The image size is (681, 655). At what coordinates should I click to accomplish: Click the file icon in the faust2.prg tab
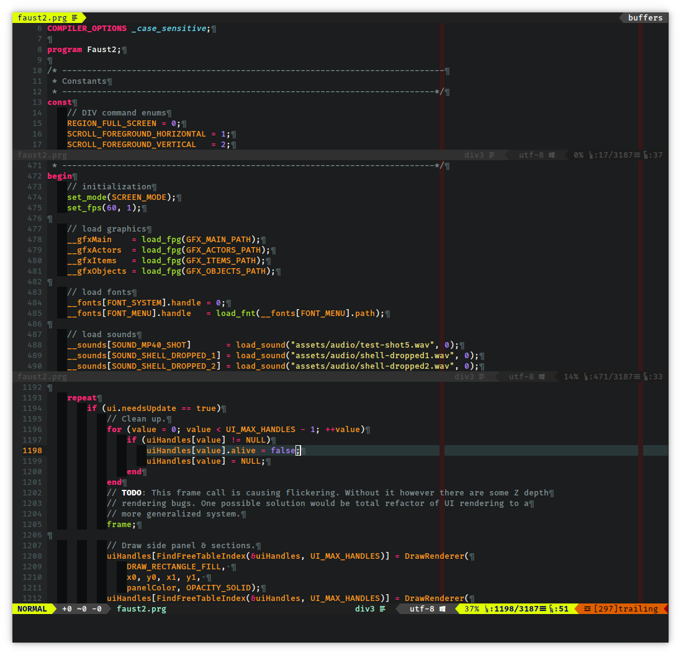(x=75, y=18)
